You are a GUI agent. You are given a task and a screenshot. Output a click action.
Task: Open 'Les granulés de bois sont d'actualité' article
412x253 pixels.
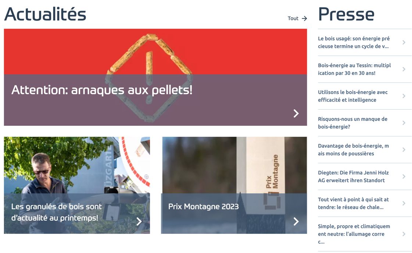tap(56, 212)
